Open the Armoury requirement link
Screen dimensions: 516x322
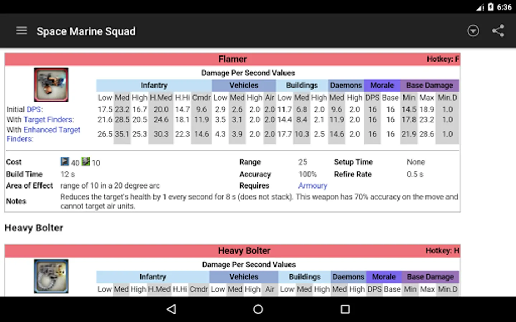click(x=312, y=186)
